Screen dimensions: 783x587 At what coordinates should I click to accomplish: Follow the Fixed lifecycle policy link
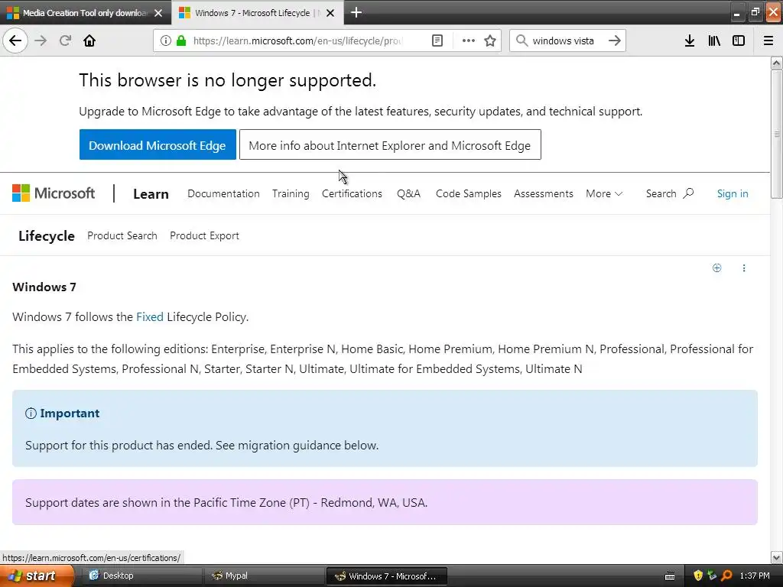click(x=150, y=317)
